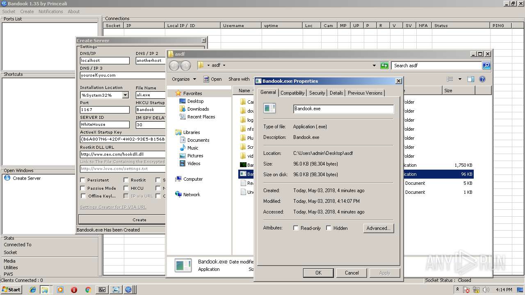Check the Read-only attribute

[296, 228]
